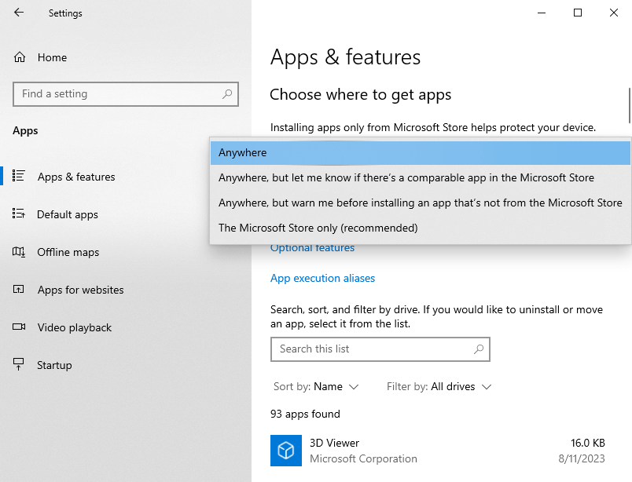Image resolution: width=632 pixels, height=482 pixels.
Task: Click the Apps & features sidebar icon
Action: 20,177
